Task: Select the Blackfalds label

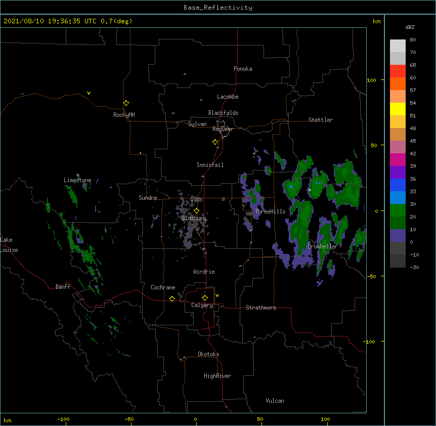Action: (x=223, y=113)
